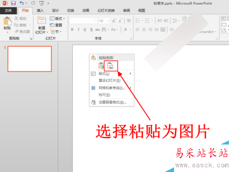Click the 重置 reset slide button
229x172 pixels.
pos(56,25)
